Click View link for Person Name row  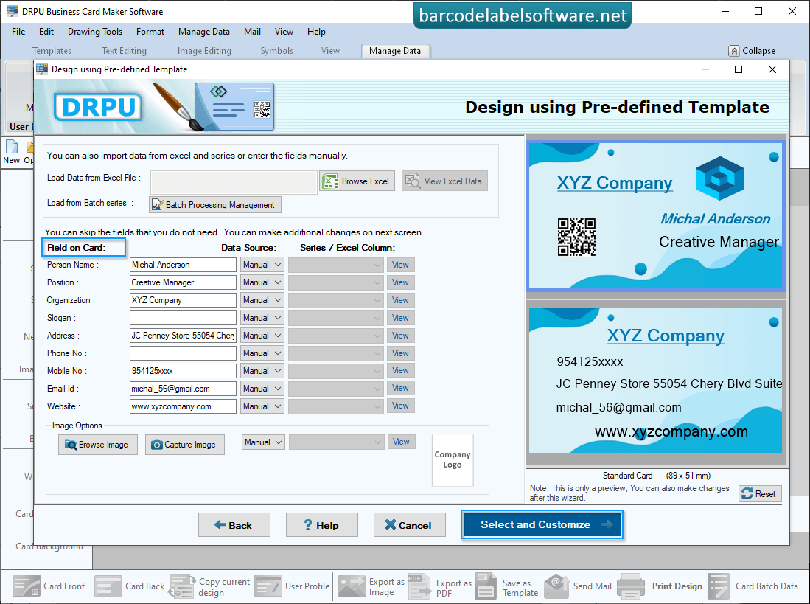click(x=401, y=265)
